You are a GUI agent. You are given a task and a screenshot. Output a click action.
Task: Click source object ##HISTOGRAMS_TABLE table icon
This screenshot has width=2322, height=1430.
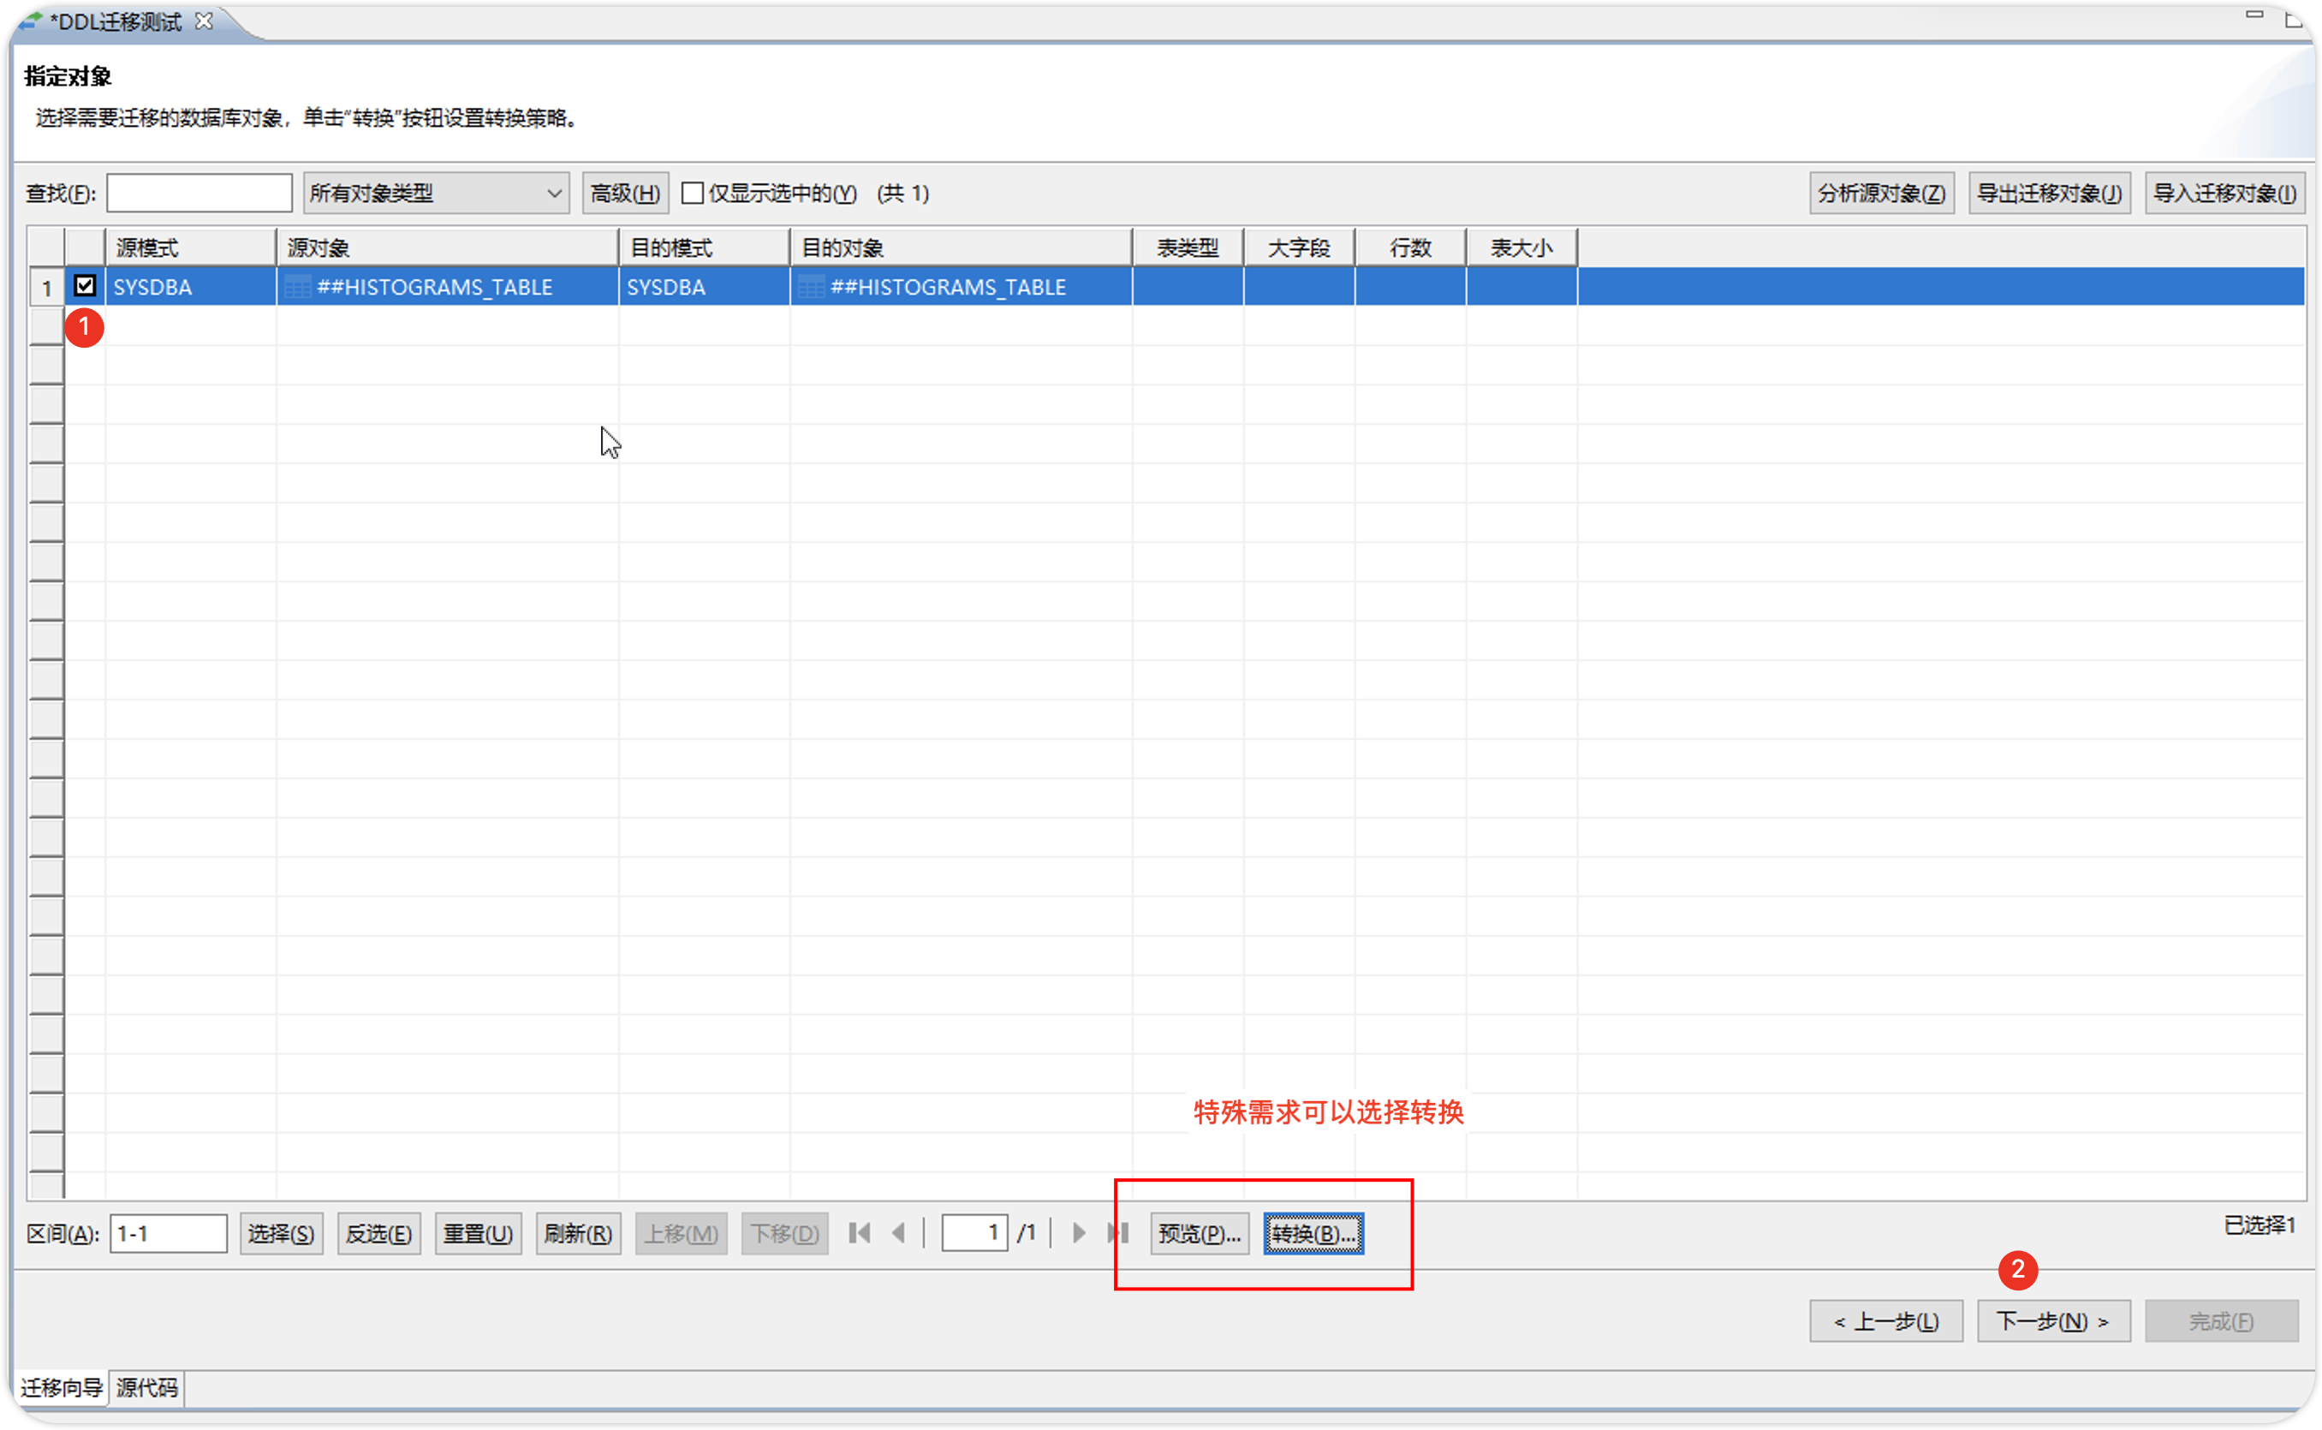coord(298,287)
